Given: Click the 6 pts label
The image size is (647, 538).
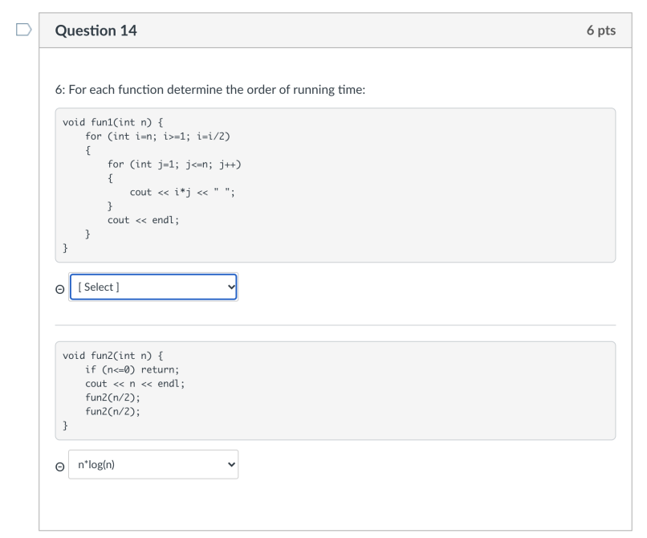Looking at the screenshot, I should pyautogui.click(x=603, y=30).
